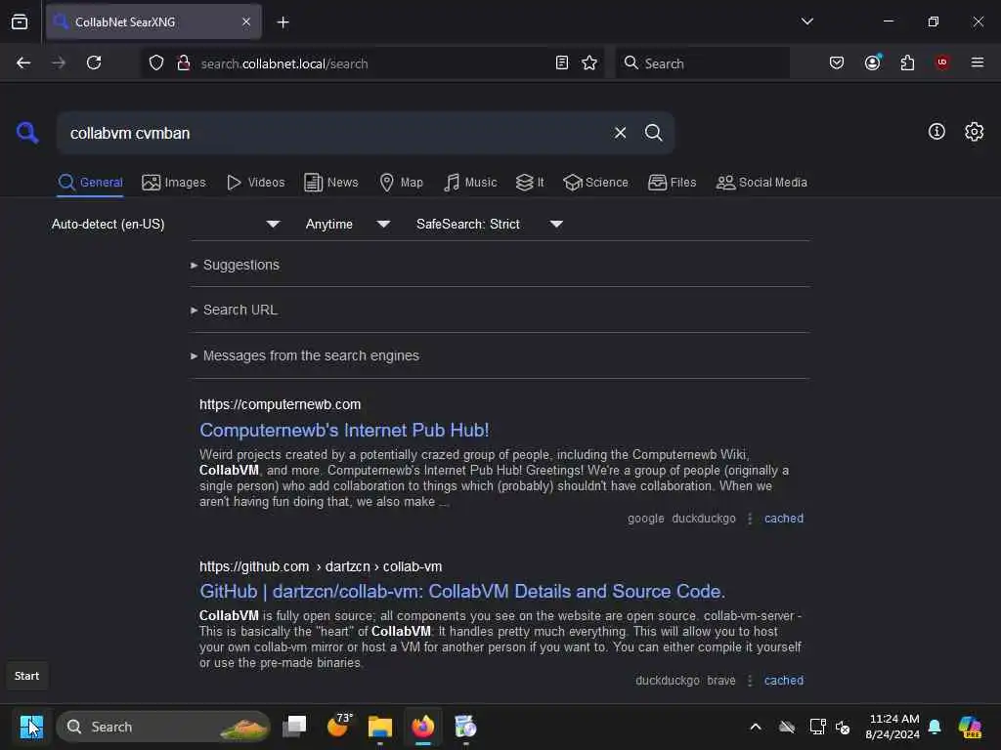The height and width of the screenshot is (750, 1001).
Task: Open cached link for GitHub result
Action: [x=784, y=681]
